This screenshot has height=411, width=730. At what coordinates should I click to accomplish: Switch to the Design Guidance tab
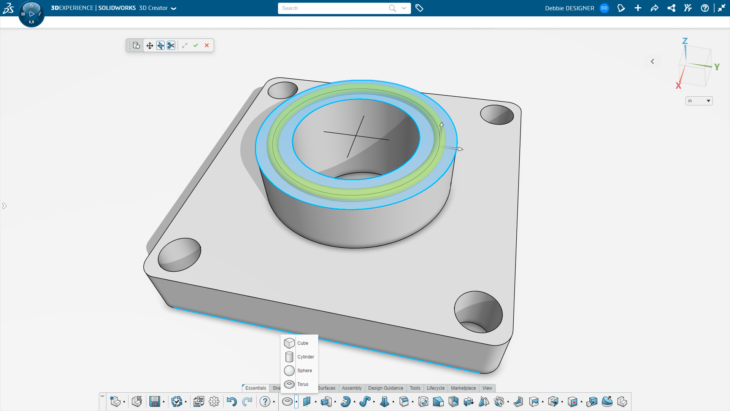point(386,388)
